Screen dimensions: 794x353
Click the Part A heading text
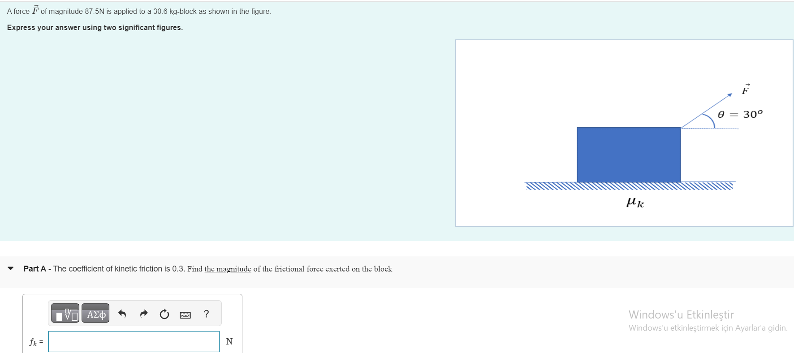click(x=35, y=269)
